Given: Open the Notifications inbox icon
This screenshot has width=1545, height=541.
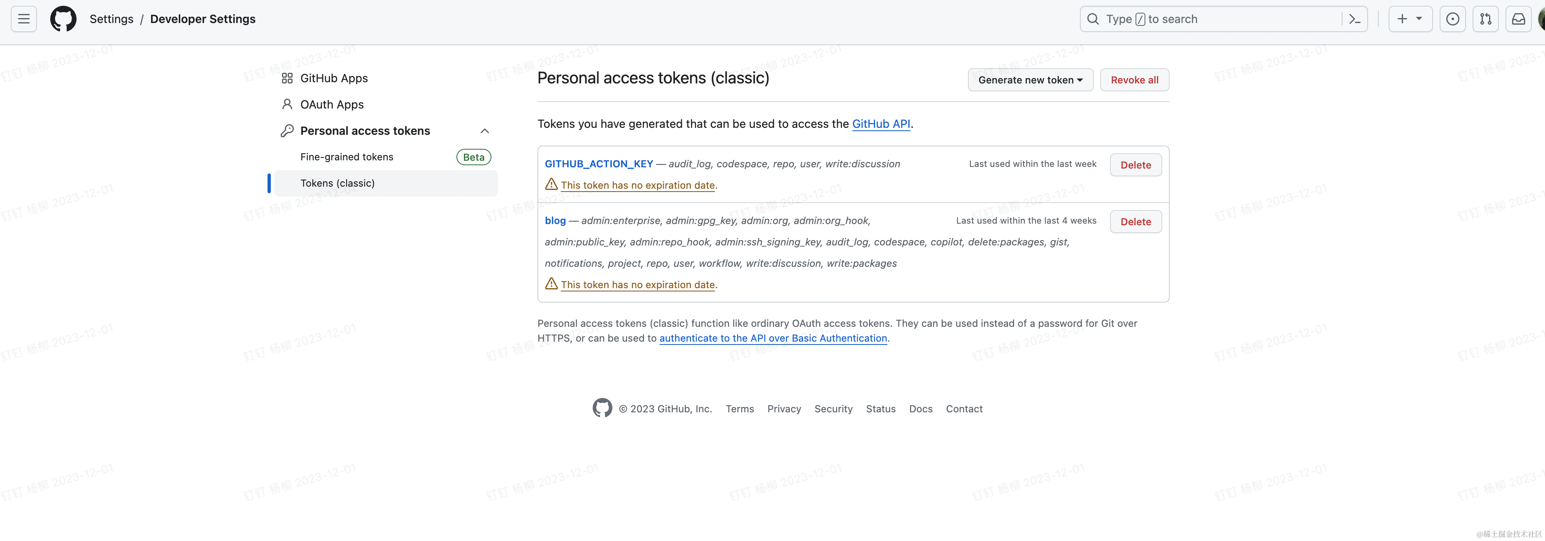Looking at the screenshot, I should pos(1518,19).
